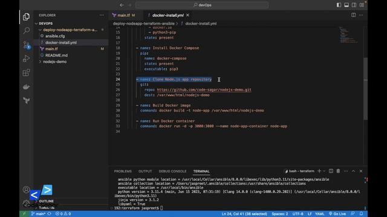The height and width of the screenshot is (217, 387).
Task: Open the errors and warnings status indicator
Action: click(63, 214)
